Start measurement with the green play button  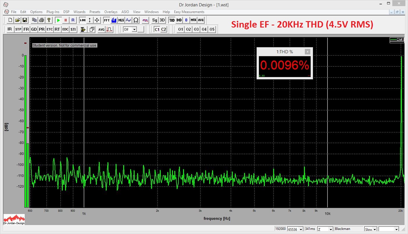coord(58,20)
